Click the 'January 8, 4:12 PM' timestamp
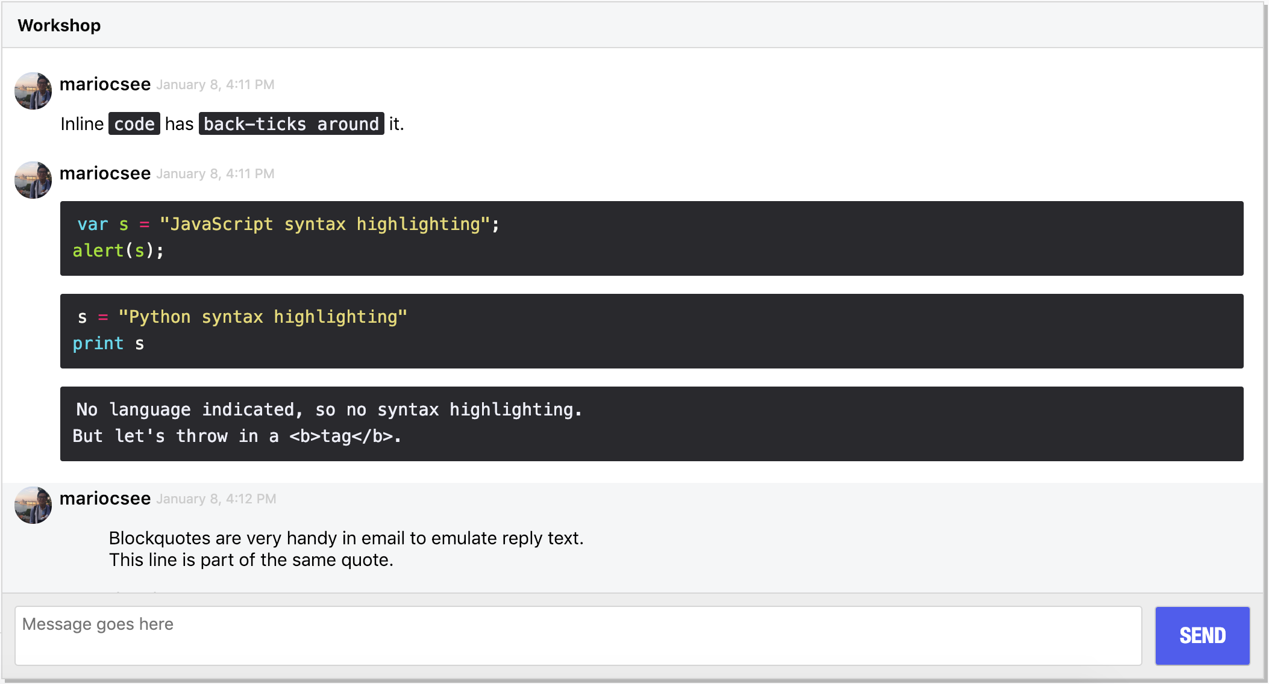The image size is (1269, 684). point(216,499)
